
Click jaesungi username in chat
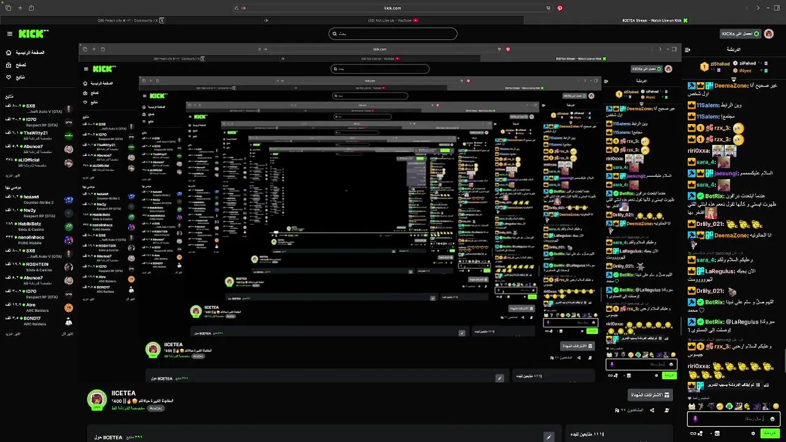tap(725, 174)
